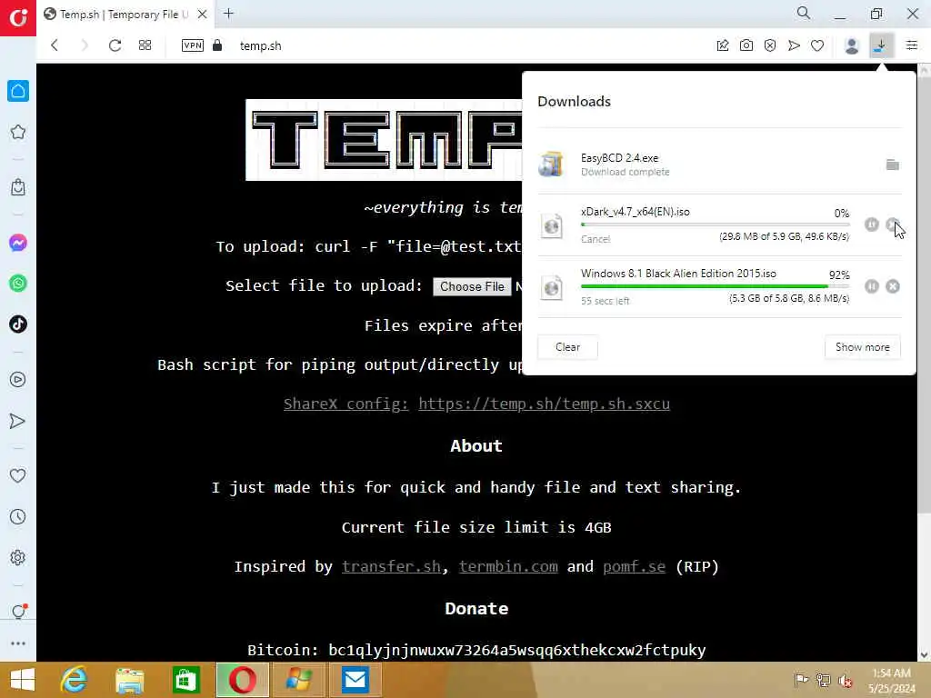The image size is (931, 698).
Task: Open the Aria star sidebar icon
Action: [18, 132]
